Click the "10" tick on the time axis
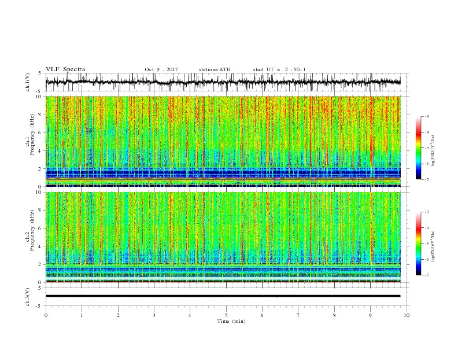This screenshot has width=458, height=354. pos(407,315)
